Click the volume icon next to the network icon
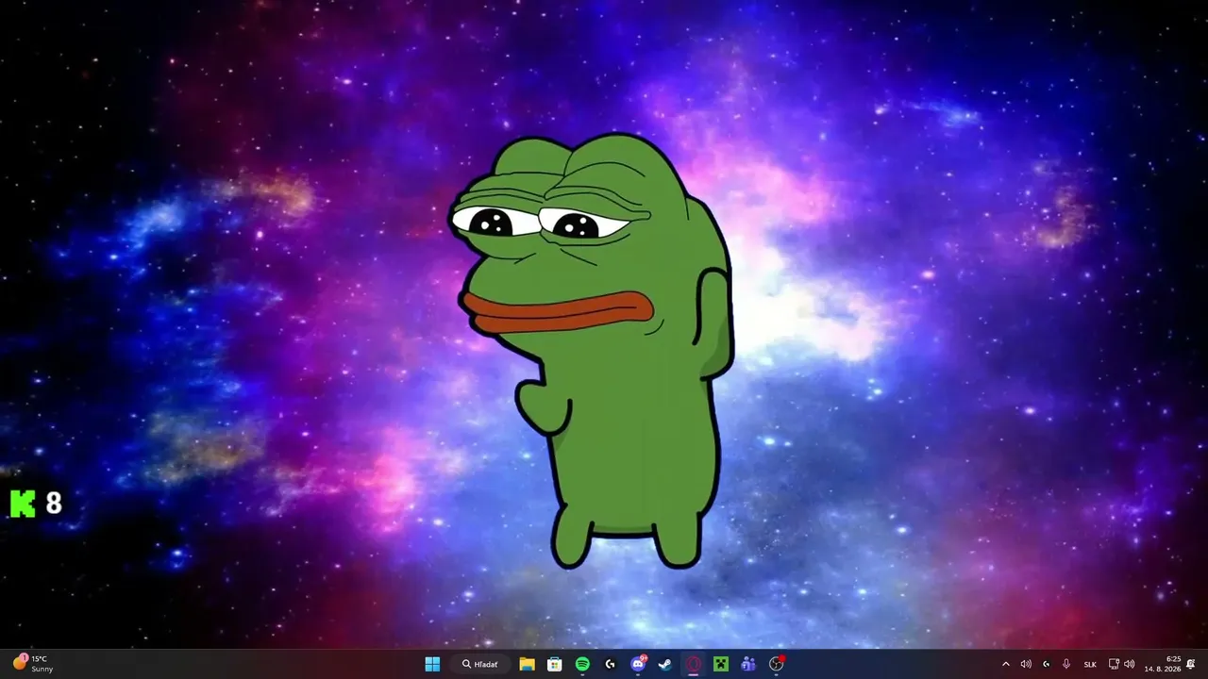Viewport: 1208px width, 679px height. click(1130, 664)
